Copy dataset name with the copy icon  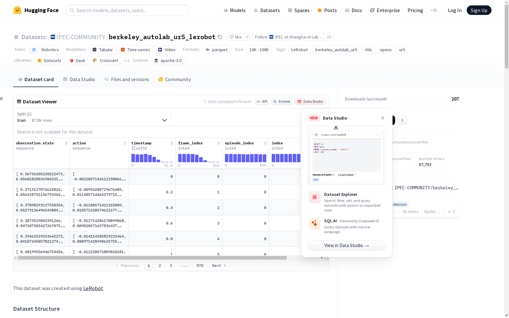pos(220,37)
